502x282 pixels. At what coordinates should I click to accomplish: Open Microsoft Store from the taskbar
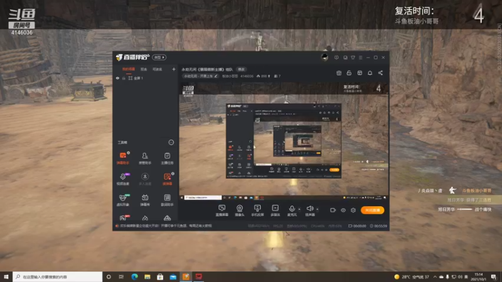pos(160,276)
